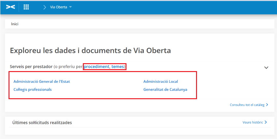Image resolution: width=277 pixels, height=139 pixels.
Task: Click the procediment link
Action: (x=96, y=67)
